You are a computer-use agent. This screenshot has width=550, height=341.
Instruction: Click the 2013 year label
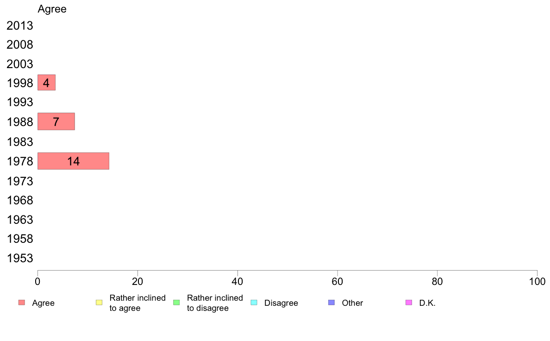click(x=19, y=25)
